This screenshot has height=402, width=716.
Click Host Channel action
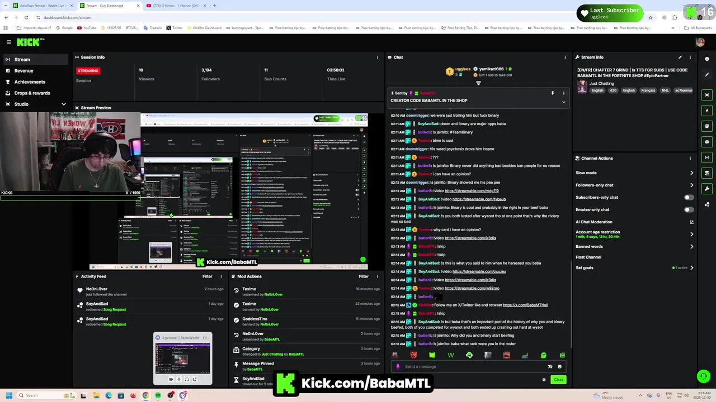point(588,257)
